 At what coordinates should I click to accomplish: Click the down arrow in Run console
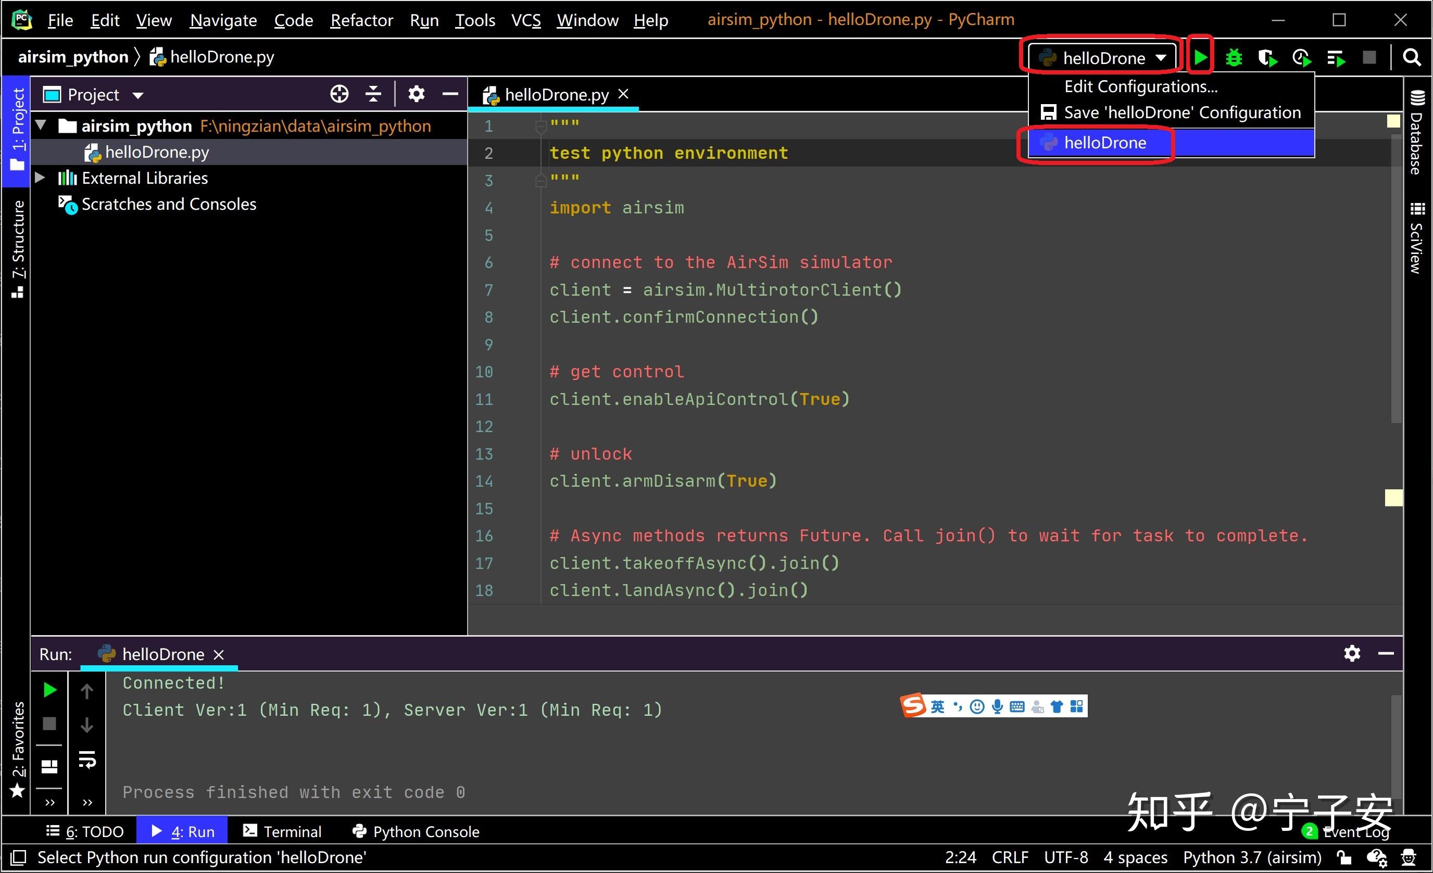click(x=86, y=724)
